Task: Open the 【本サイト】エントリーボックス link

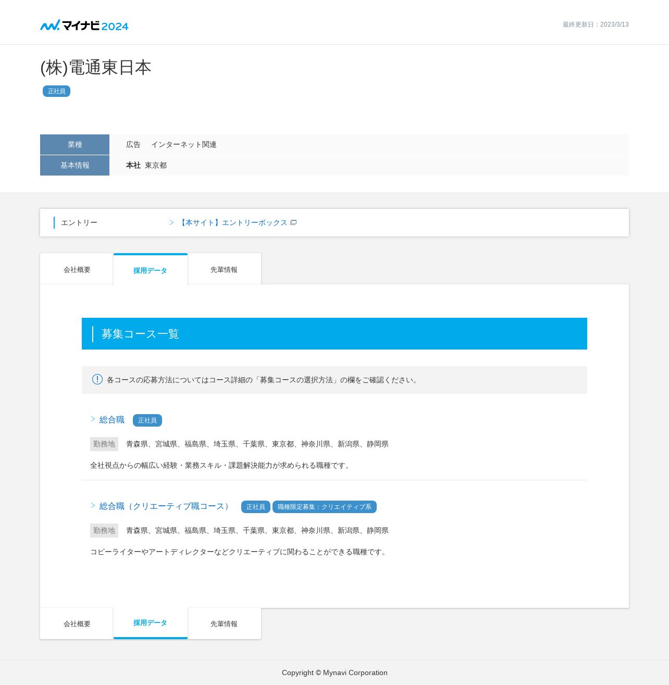Action: pyautogui.click(x=232, y=222)
